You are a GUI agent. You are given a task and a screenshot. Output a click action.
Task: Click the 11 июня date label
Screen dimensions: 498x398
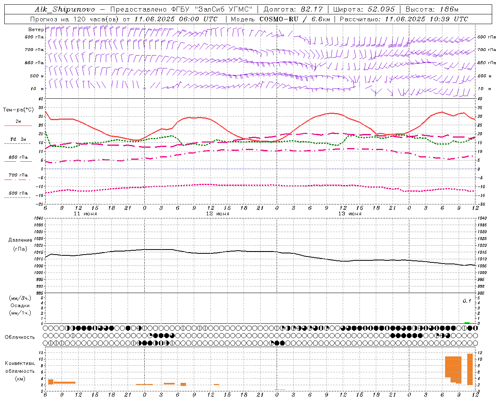(x=85, y=214)
